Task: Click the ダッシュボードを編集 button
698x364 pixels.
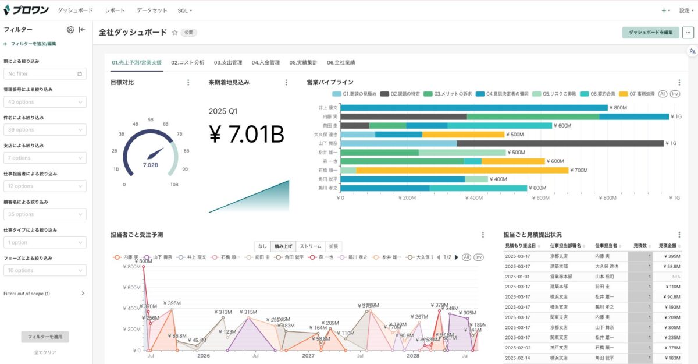Action: [x=650, y=33]
